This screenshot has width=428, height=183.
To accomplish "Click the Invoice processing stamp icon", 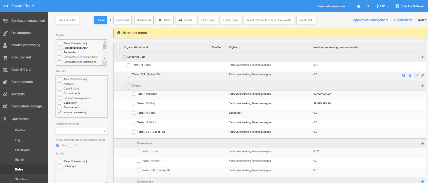I will pyautogui.click(x=5, y=45).
